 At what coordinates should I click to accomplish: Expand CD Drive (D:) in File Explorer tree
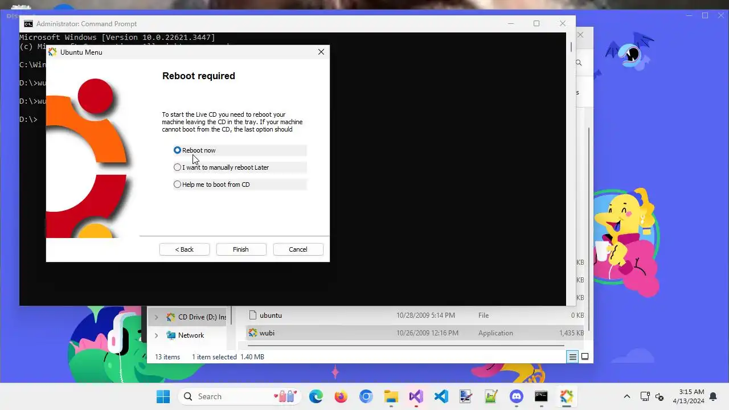[156, 317]
